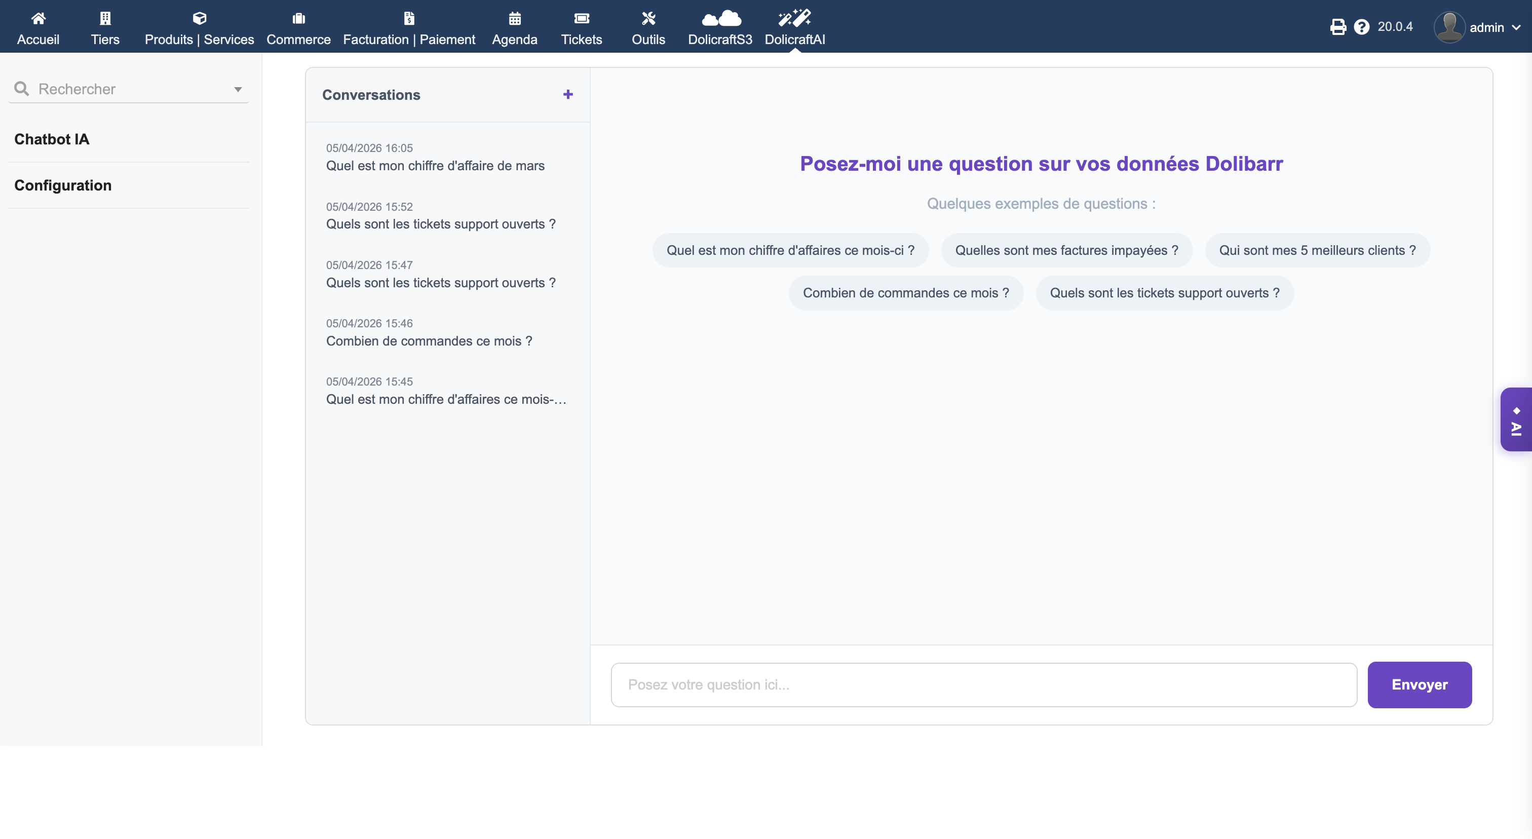Open the Tiers building icon

click(105, 18)
